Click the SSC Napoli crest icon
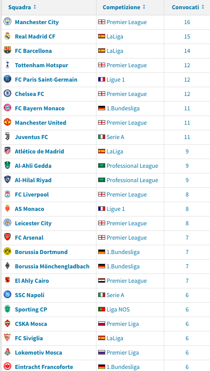210x371 pixels. click(7, 295)
